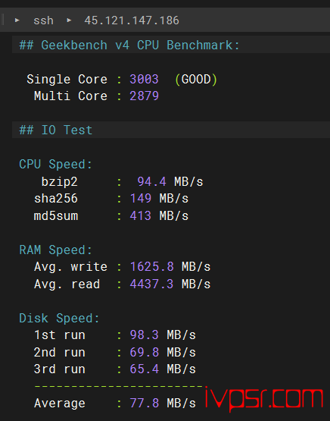Select the ssh breadcrumb item
Screen dimensions: 330x421
point(43,20)
